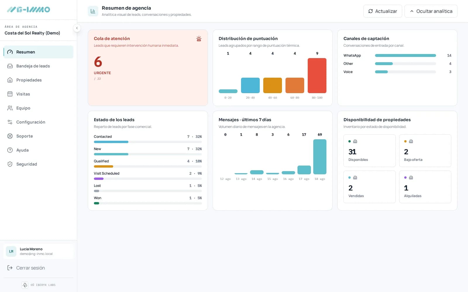Open the Ayuda page
Image resolution: width=468 pixels, height=292 pixels.
[x=38, y=150]
